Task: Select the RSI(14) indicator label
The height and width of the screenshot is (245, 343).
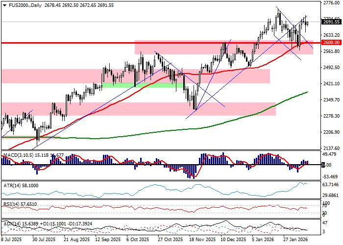Action: [14, 204]
